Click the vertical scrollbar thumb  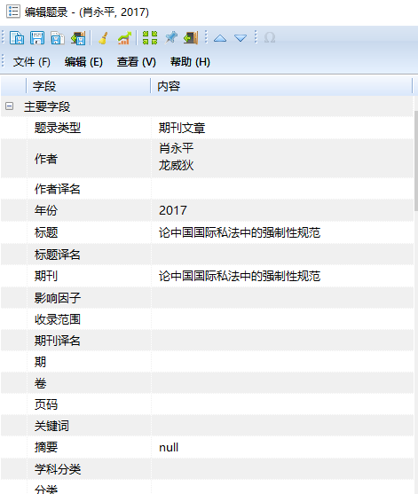coord(416,161)
